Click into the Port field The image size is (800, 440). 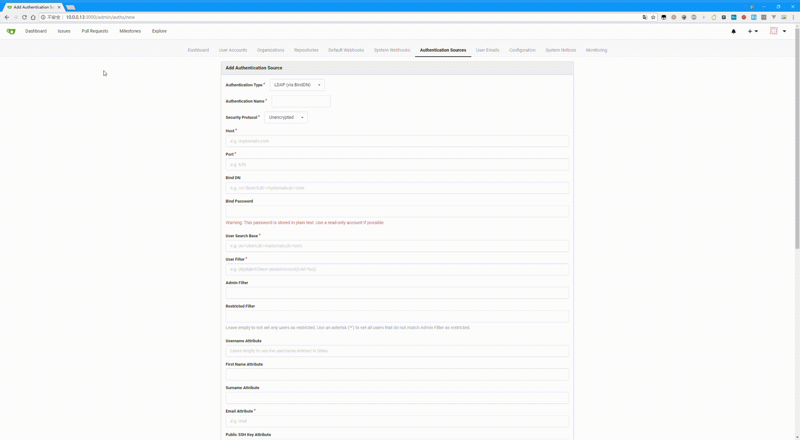[397, 165]
